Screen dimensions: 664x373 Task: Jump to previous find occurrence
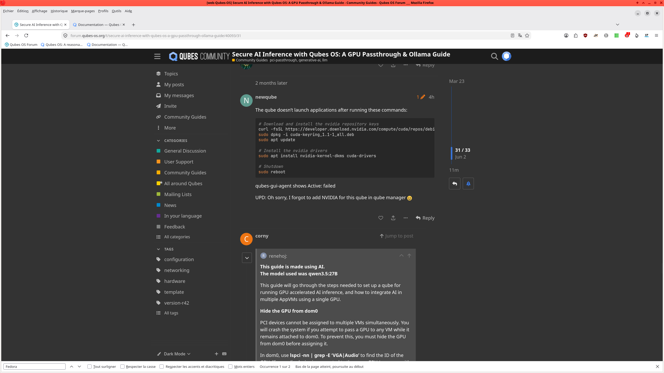72,367
